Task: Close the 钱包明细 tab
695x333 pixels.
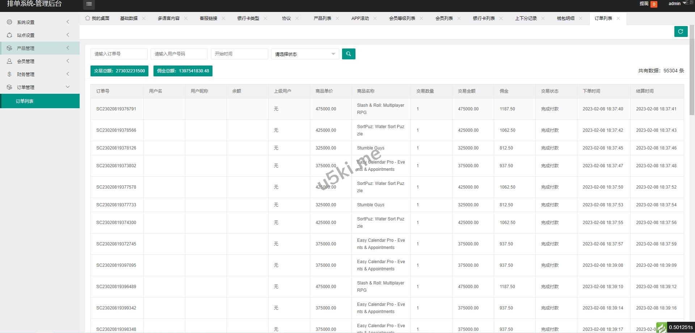Action: pos(581,18)
